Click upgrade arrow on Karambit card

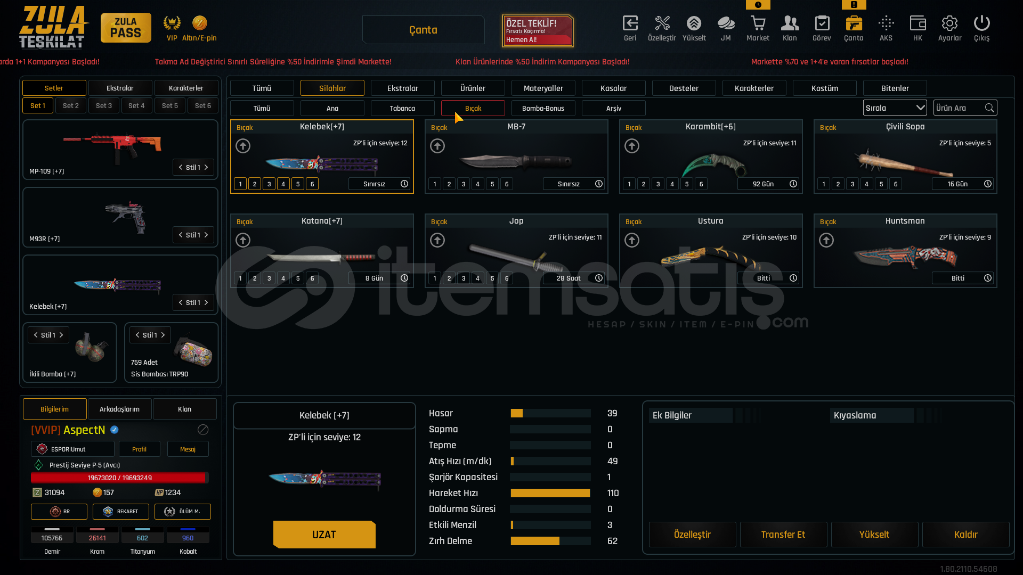(x=632, y=146)
